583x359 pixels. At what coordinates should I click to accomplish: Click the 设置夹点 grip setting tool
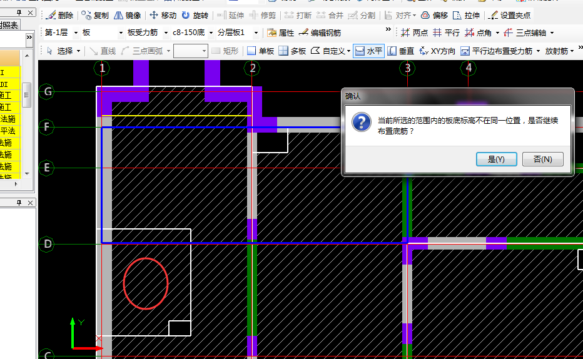509,15
